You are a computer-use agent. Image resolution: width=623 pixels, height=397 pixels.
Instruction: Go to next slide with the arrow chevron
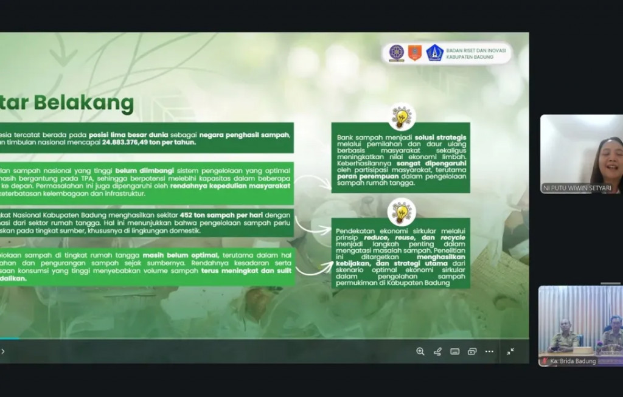[2, 351]
